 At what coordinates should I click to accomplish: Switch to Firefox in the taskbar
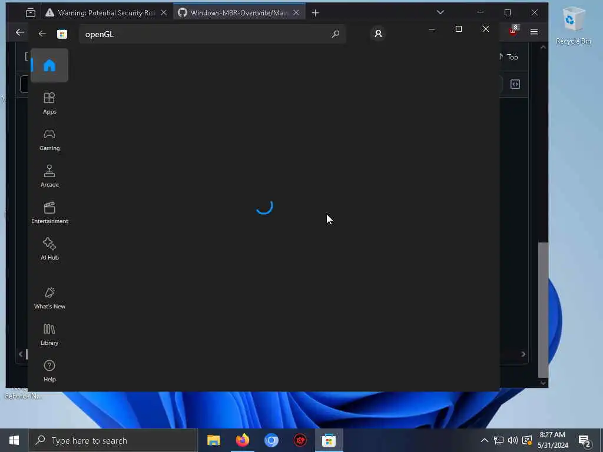click(x=242, y=440)
